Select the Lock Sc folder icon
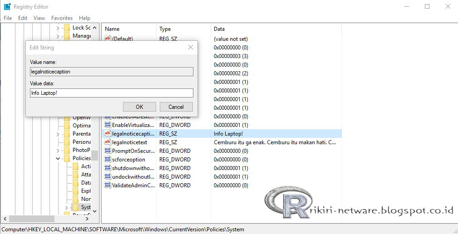The height and width of the screenshot is (234, 458). pos(67,28)
